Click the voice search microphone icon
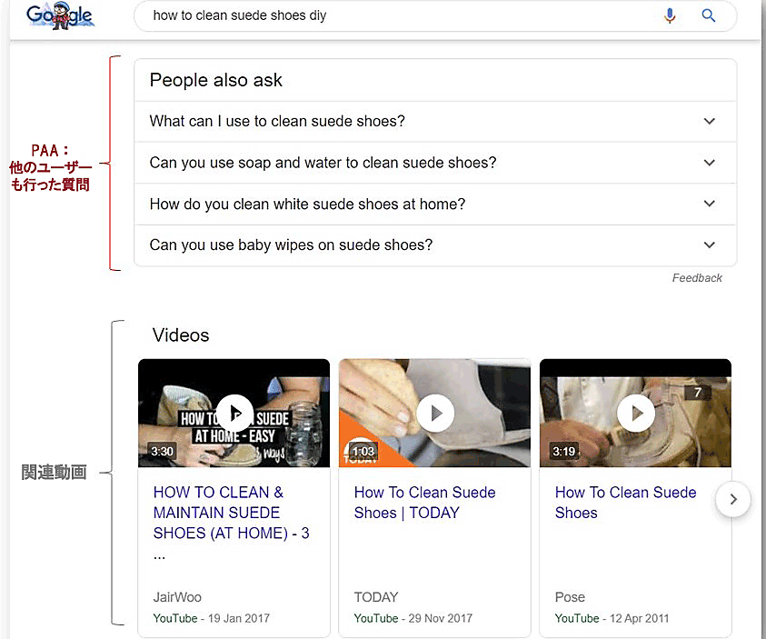Viewport: 766px width, 639px height. pos(670,15)
